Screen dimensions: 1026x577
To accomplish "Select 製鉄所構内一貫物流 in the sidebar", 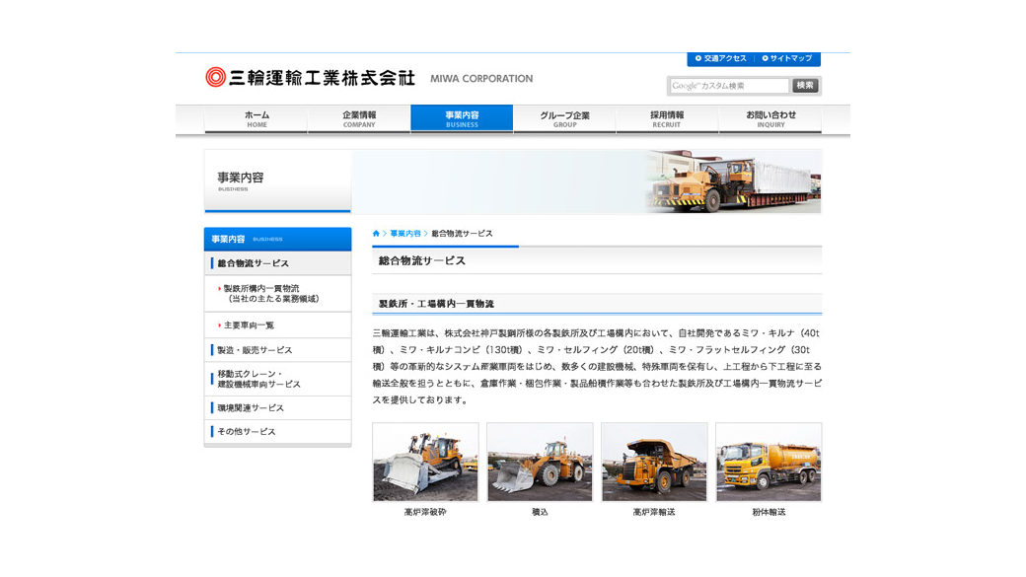I will coord(270,294).
